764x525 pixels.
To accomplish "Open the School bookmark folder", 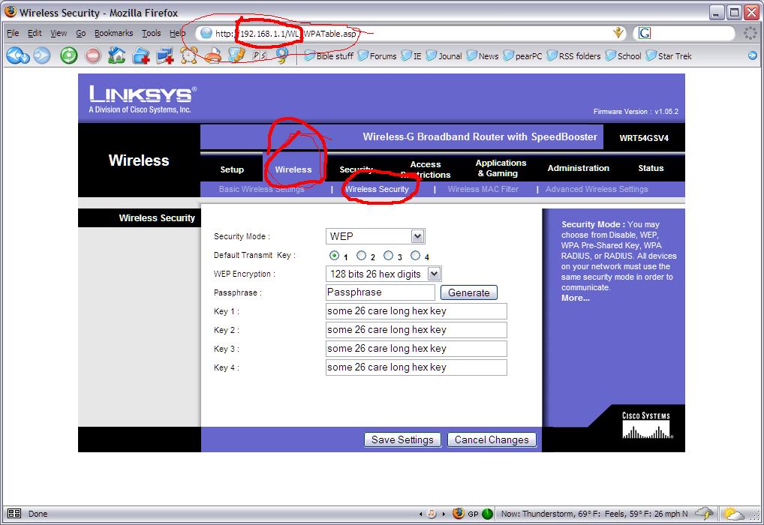I will pos(623,56).
